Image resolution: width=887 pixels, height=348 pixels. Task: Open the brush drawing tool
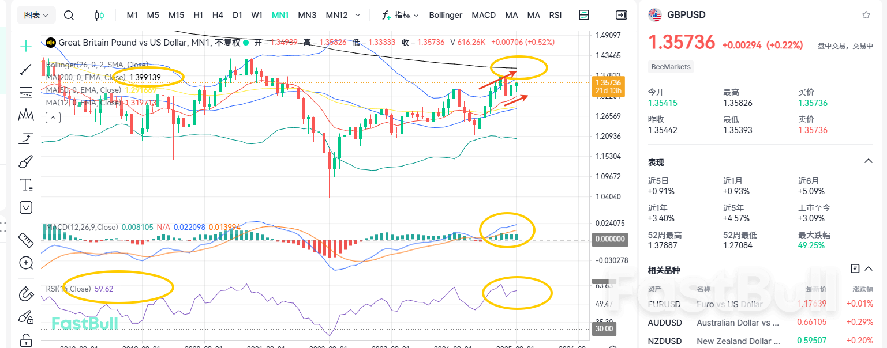pos(25,161)
